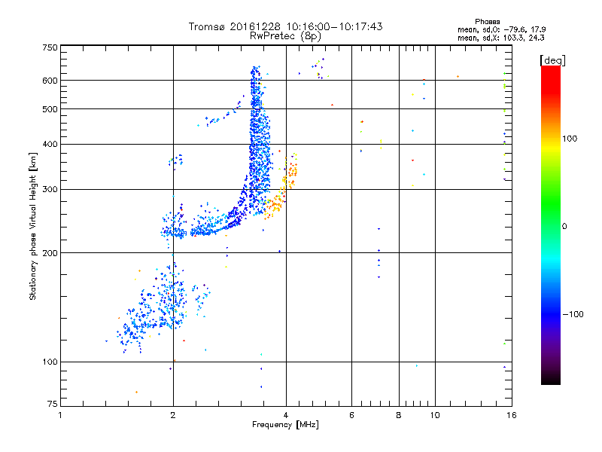Click the 'Phases' heading at top right
Screen dimensions: 602x452
[487, 22]
